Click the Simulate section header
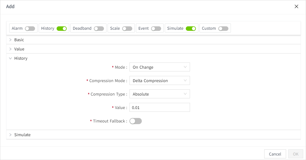Viewport: 306px width, 160px height. pyautogui.click(x=22, y=135)
